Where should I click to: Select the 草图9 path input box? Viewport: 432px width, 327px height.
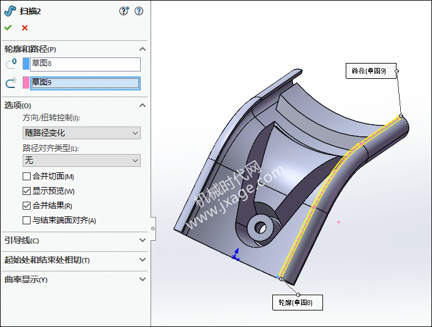pyautogui.click(x=85, y=83)
